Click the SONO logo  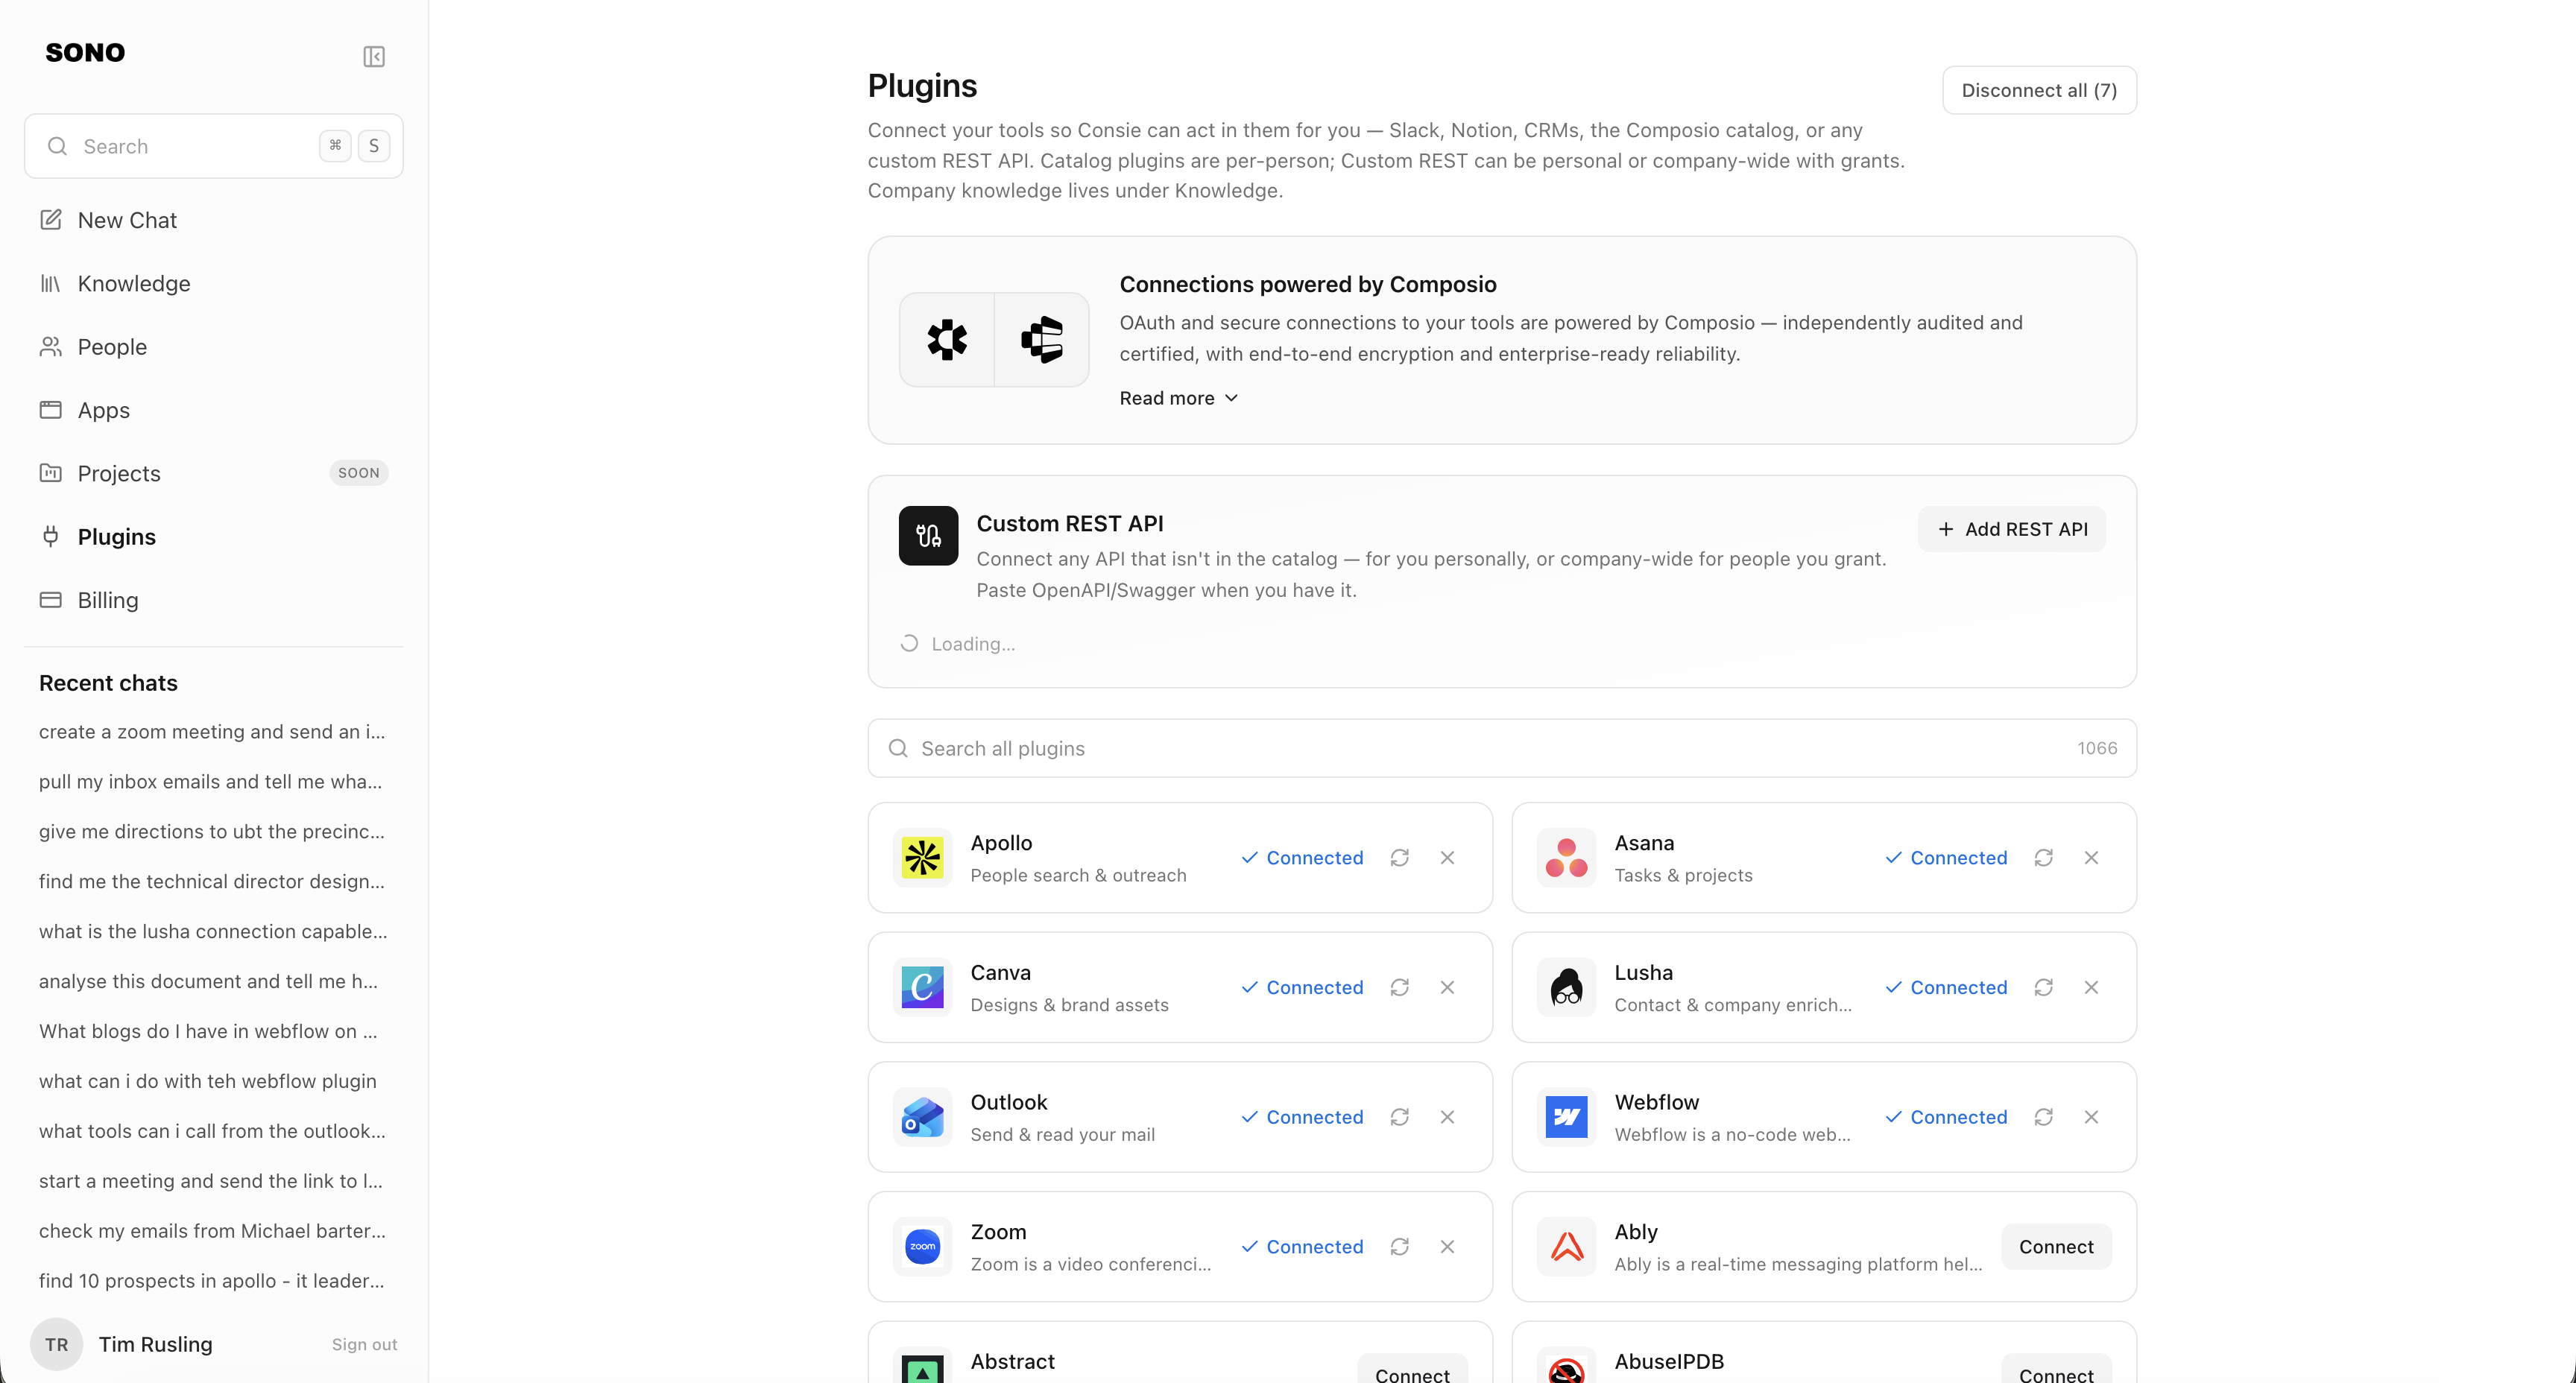tap(85, 53)
